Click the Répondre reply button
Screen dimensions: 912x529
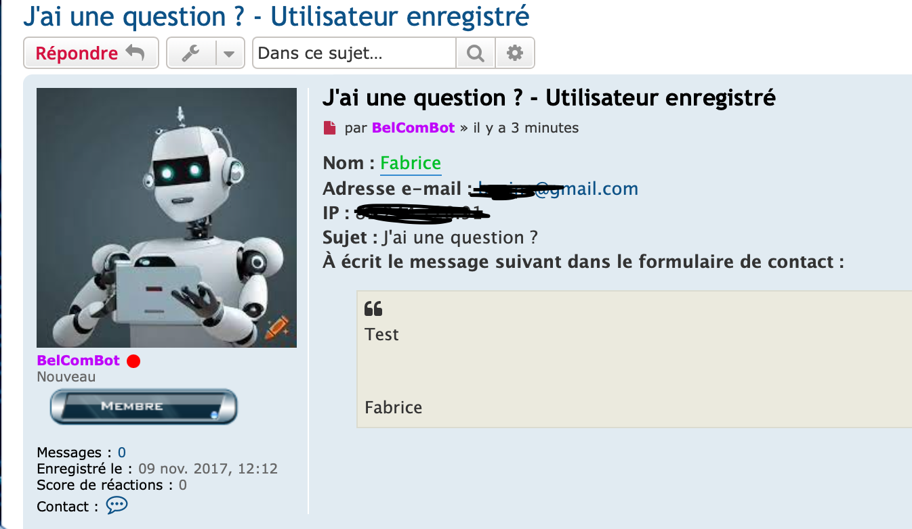91,53
